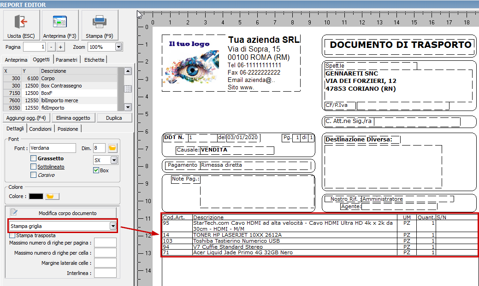
Task: Click the Quant. grid column header
Action: pyautogui.click(x=426, y=217)
